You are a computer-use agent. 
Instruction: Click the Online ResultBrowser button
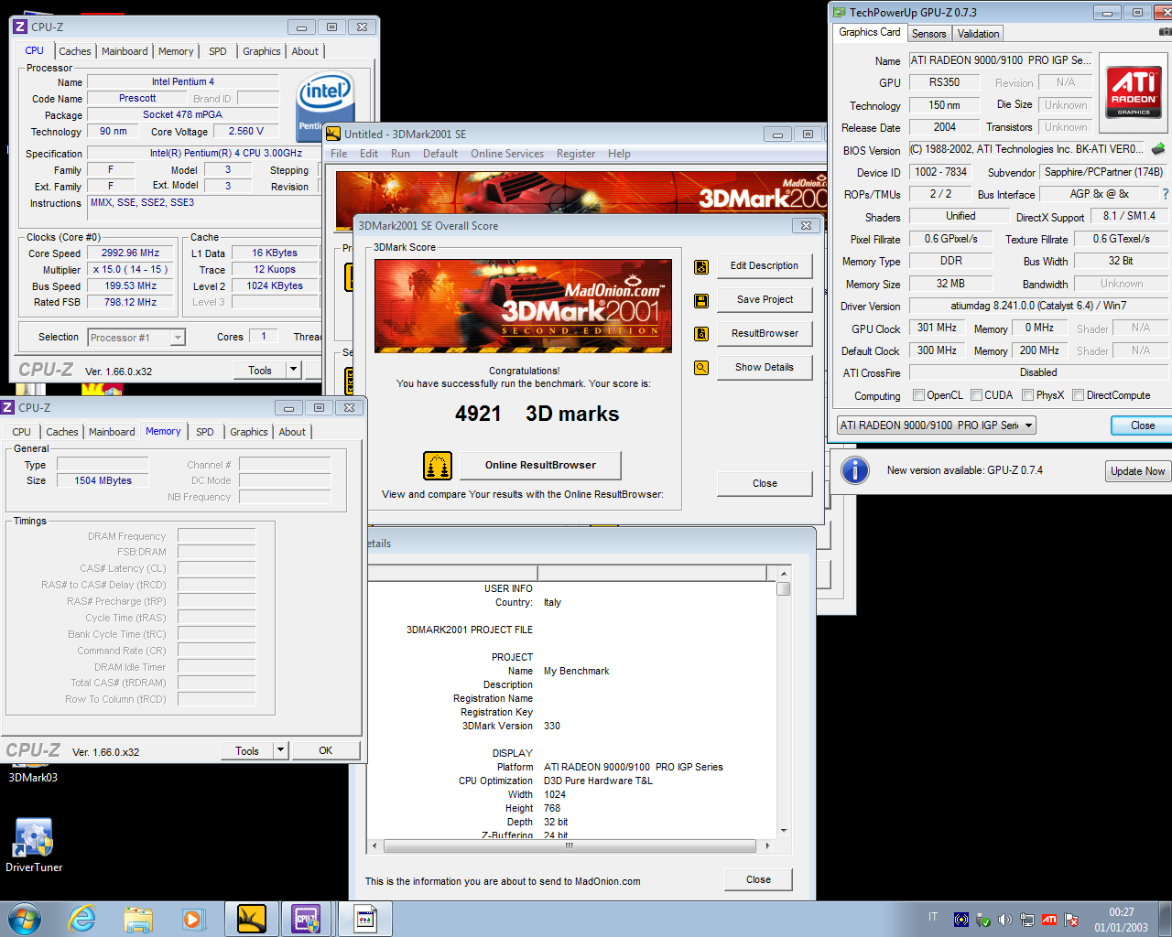(540, 466)
